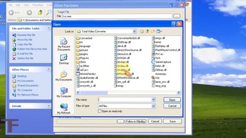Click Follow in Ollydbg button
Screen dimensions: 246x138
[135, 122]
